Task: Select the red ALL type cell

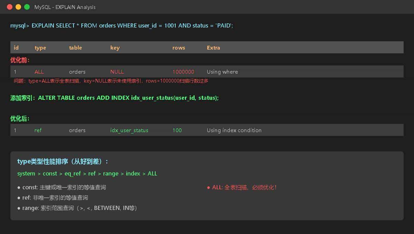Action: 39,72
